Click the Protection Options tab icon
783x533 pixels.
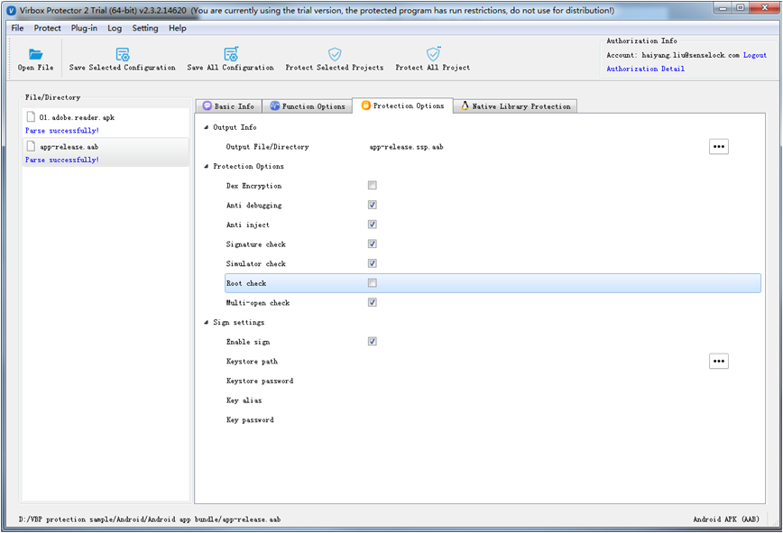pyautogui.click(x=366, y=106)
